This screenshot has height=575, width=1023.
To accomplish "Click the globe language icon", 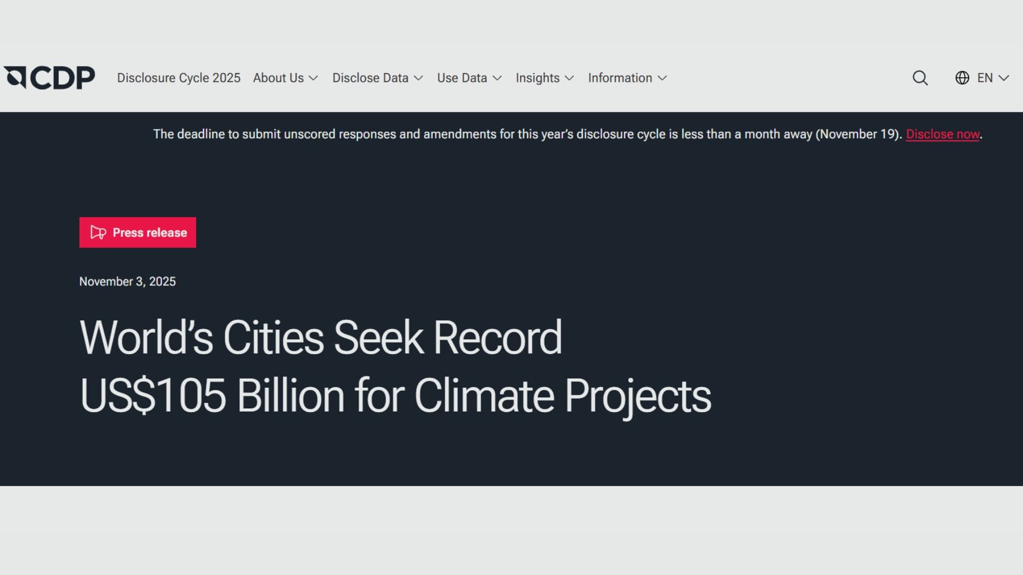I will click(962, 78).
